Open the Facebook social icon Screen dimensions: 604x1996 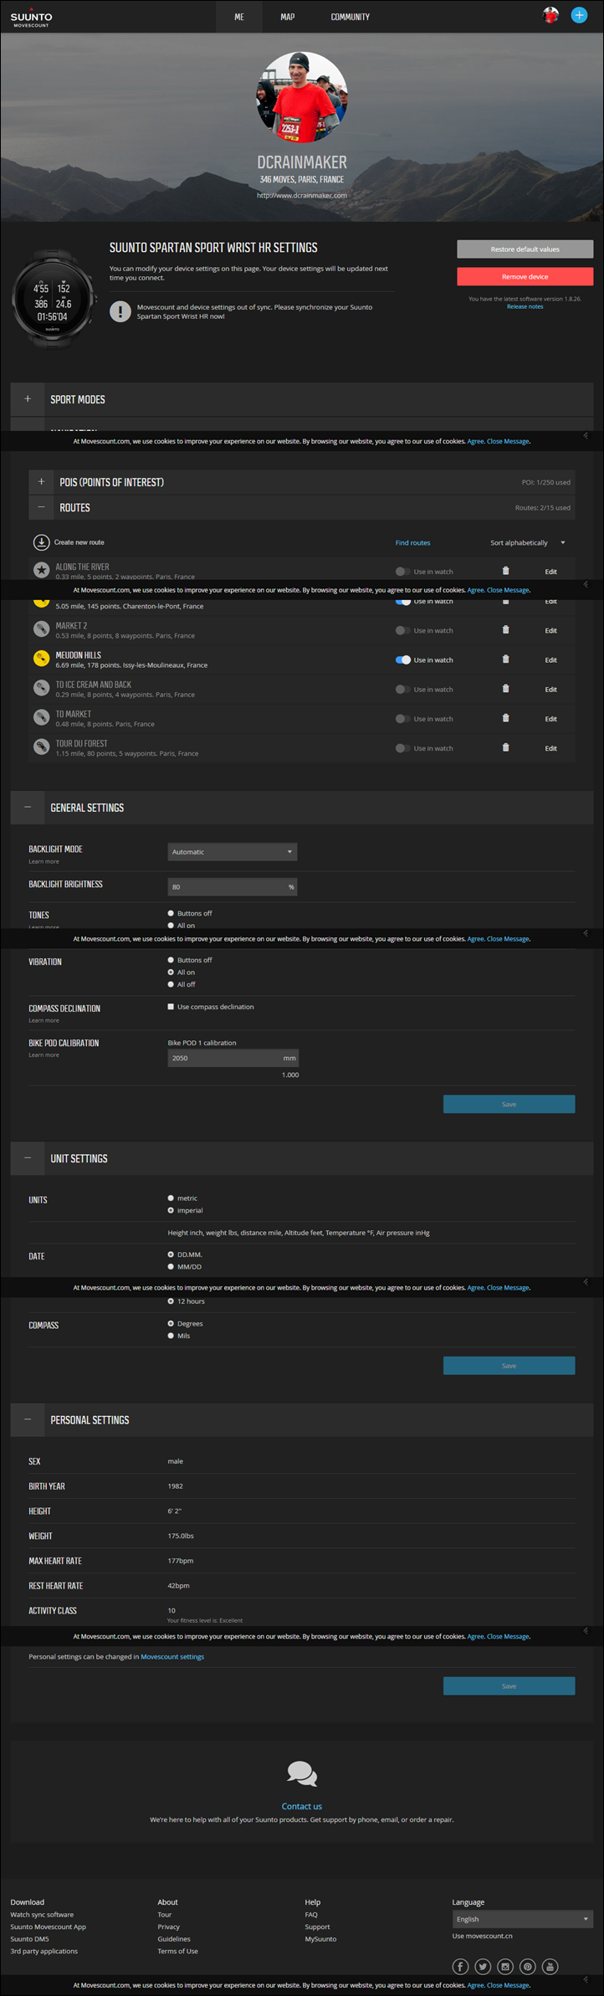tap(460, 1967)
